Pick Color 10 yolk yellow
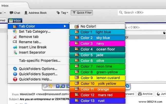The height and width of the screenshot is (104, 166). tap(97, 83)
